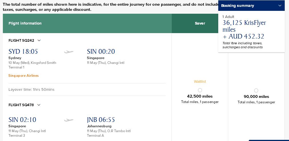Click the SIN 00:20 arrival time
289x141 pixels.
coord(101,51)
